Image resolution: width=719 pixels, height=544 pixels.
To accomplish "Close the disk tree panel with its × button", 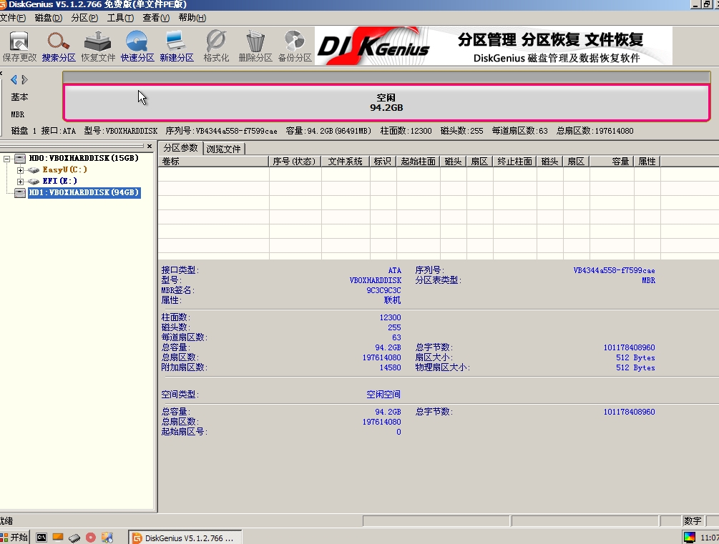I will click(149, 146).
